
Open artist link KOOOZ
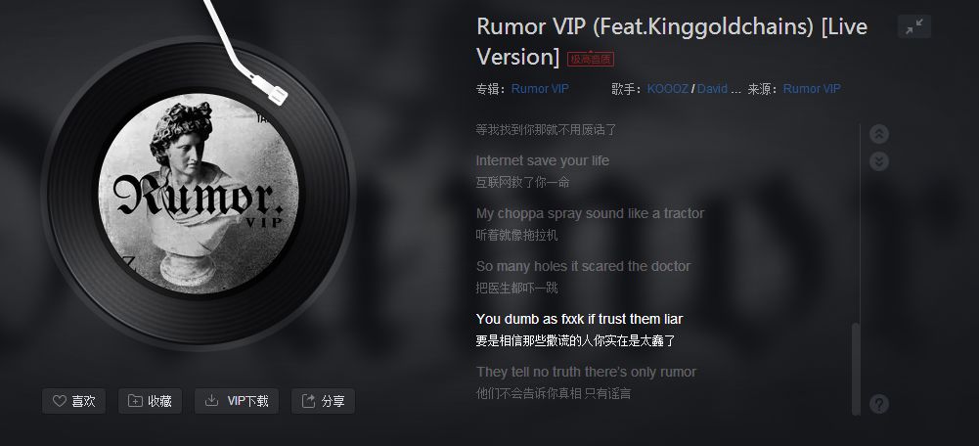click(667, 89)
